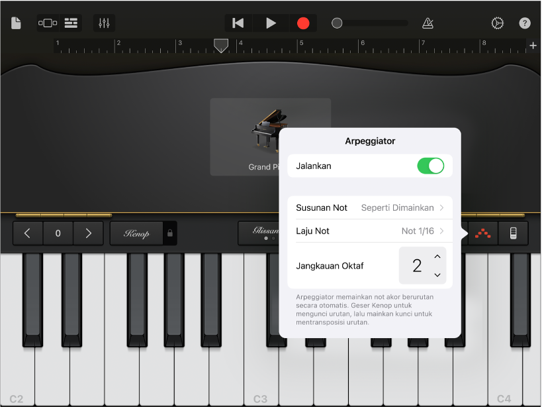Image resolution: width=542 pixels, height=407 pixels.
Task: Open the Help question mark
Action: point(525,23)
